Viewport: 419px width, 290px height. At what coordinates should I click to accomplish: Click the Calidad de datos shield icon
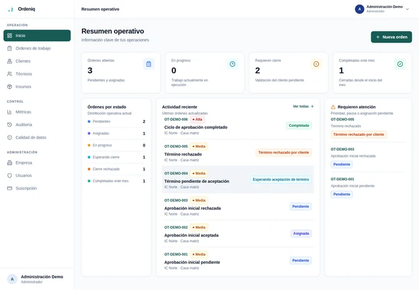pyautogui.click(x=10, y=138)
